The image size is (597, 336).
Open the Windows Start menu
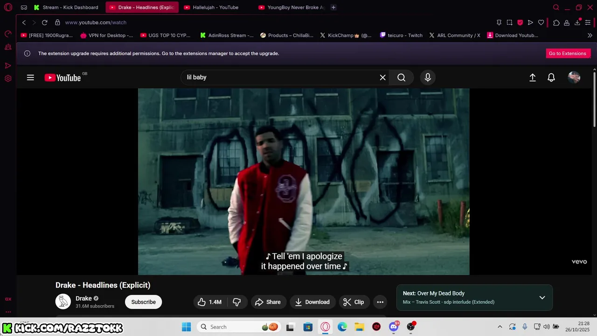coord(186,327)
